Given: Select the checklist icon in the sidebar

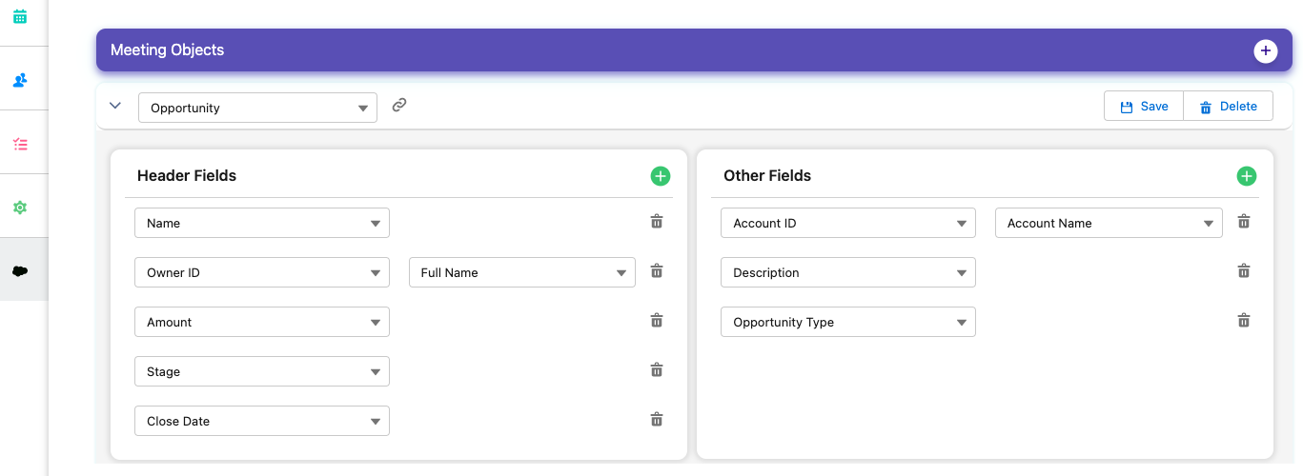Looking at the screenshot, I should tap(20, 145).
